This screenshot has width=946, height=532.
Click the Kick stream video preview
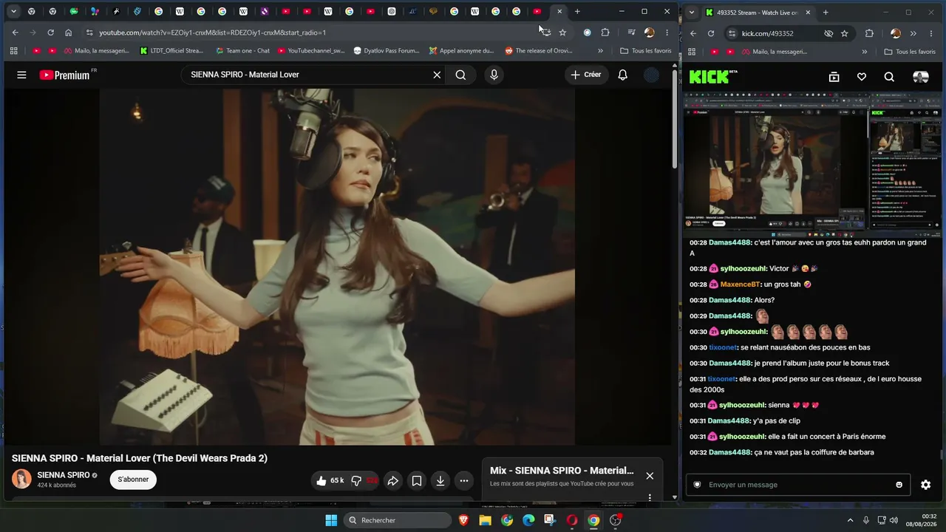coord(813,165)
